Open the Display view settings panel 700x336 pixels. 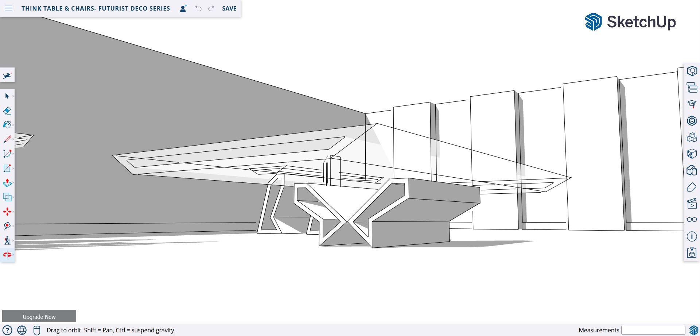692,220
